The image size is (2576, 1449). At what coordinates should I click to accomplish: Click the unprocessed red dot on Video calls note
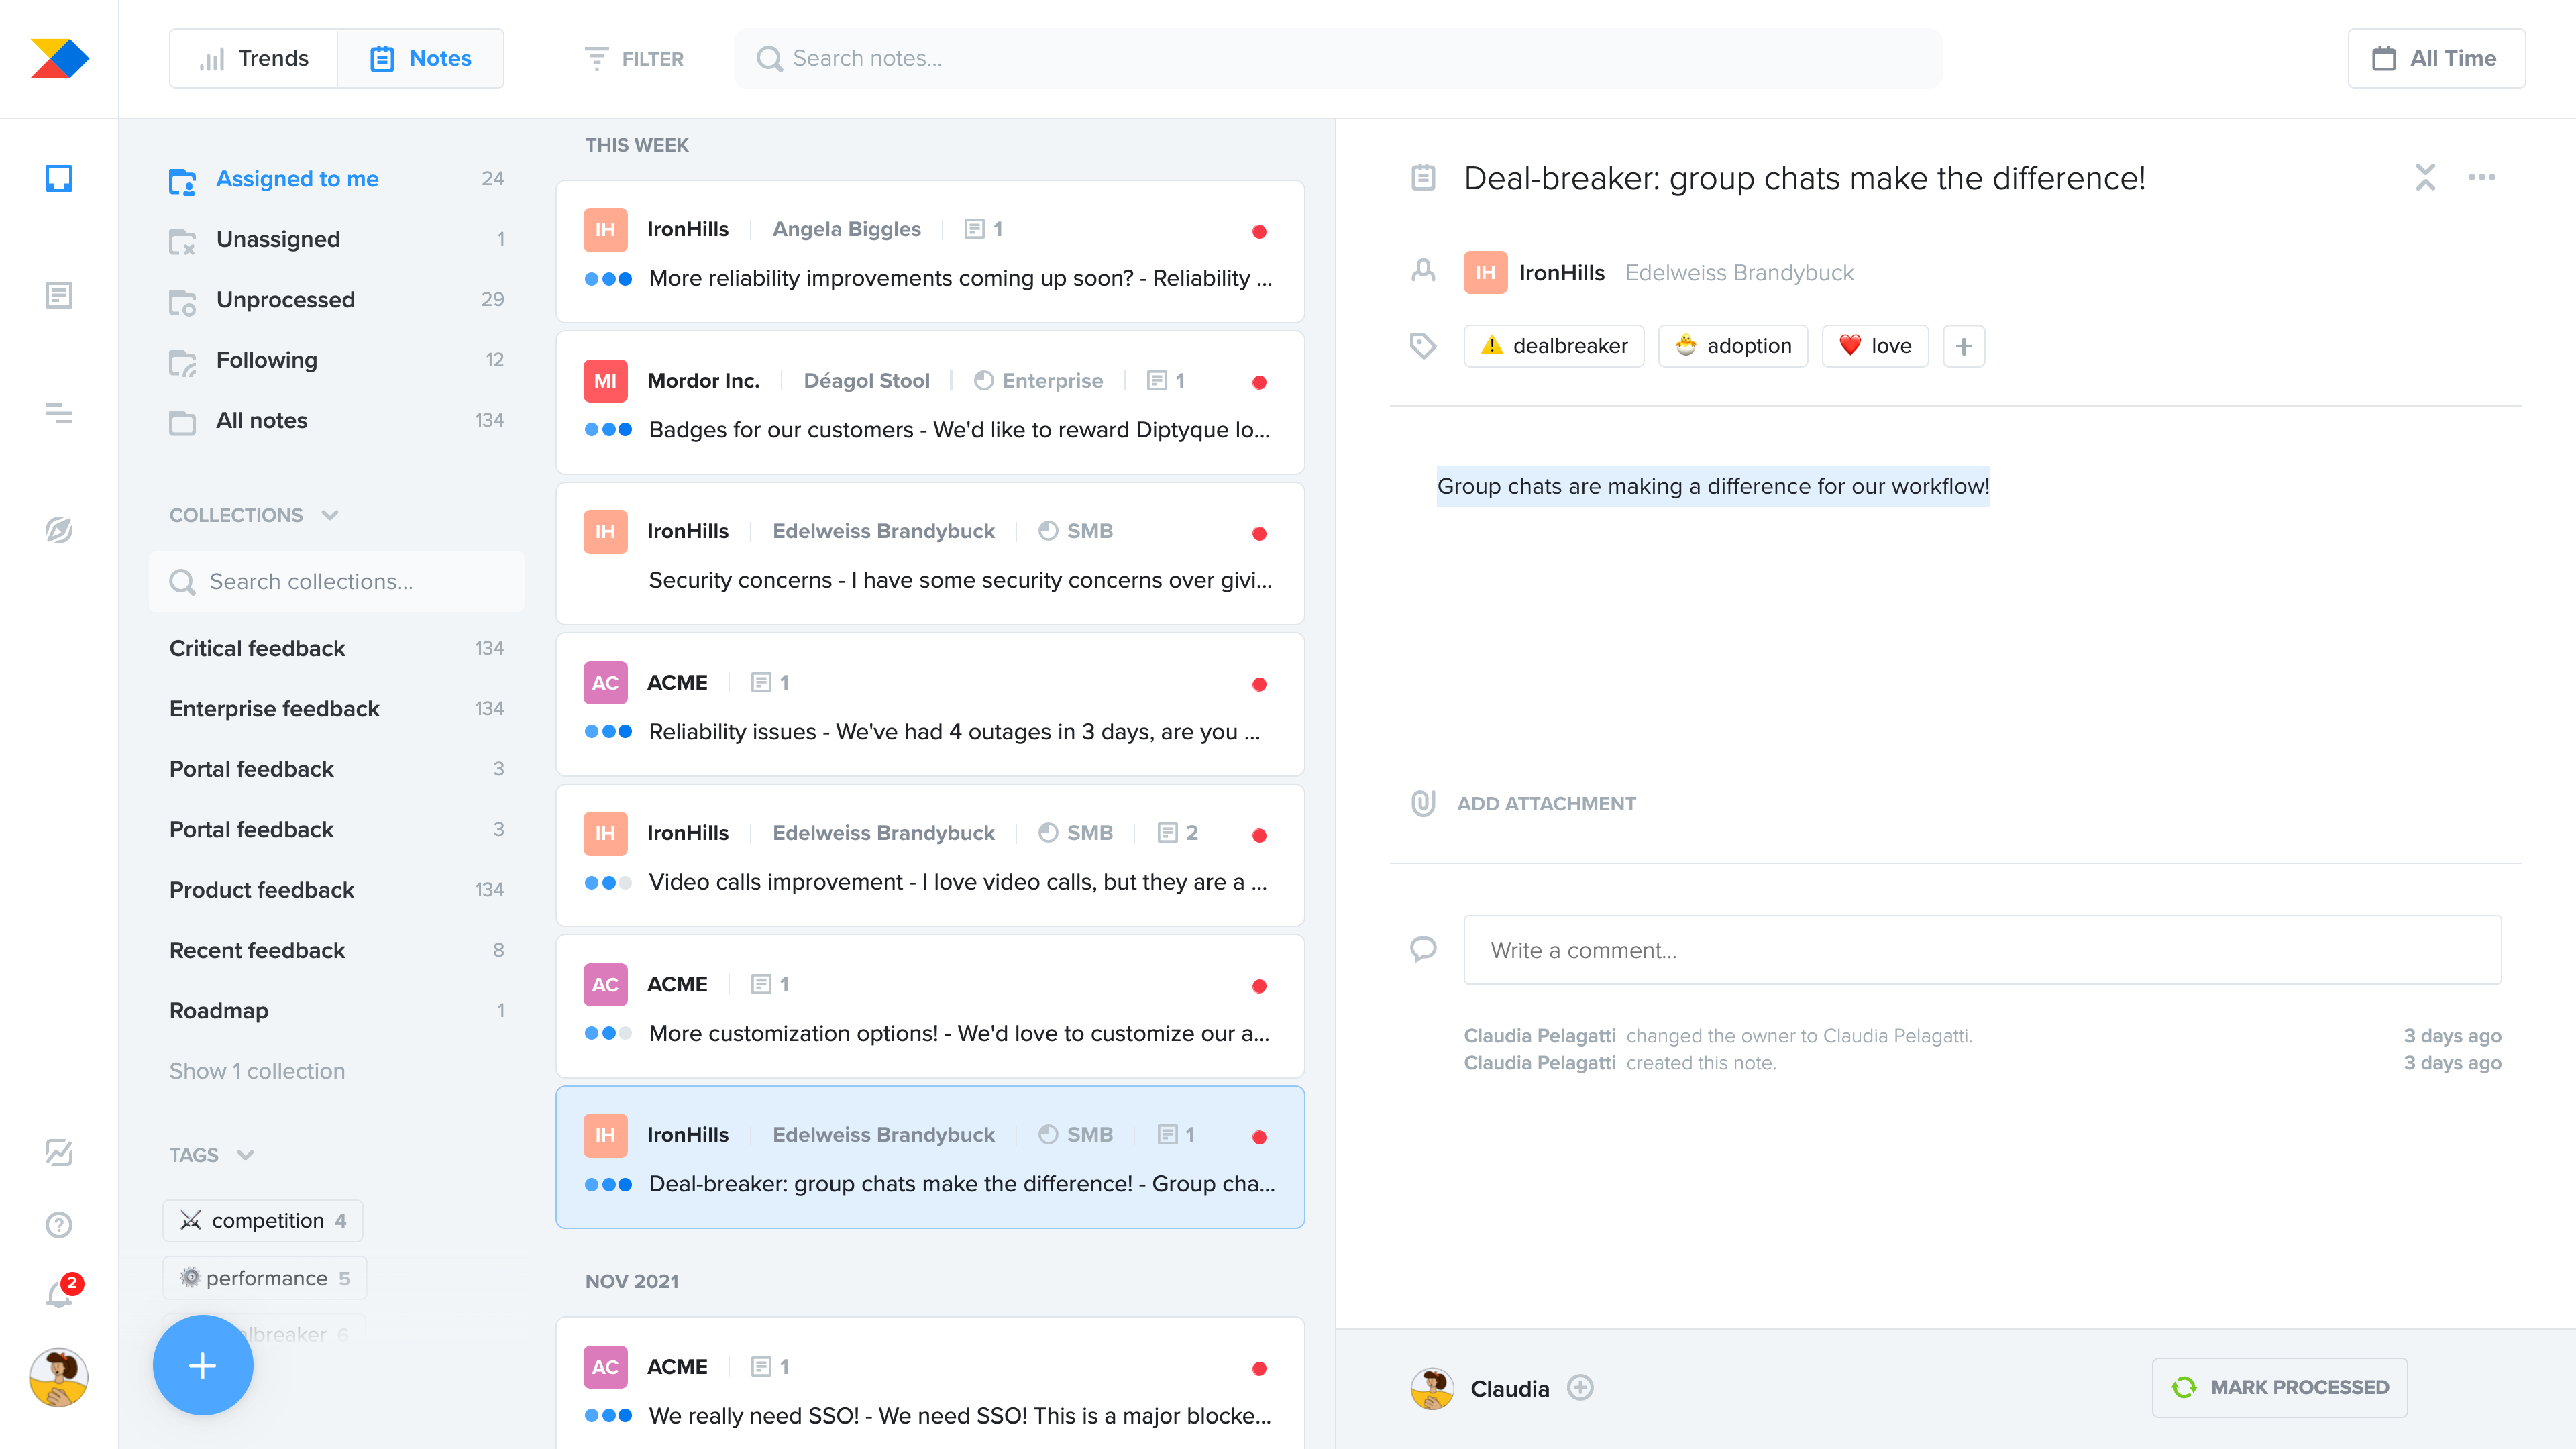[1259, 835]
